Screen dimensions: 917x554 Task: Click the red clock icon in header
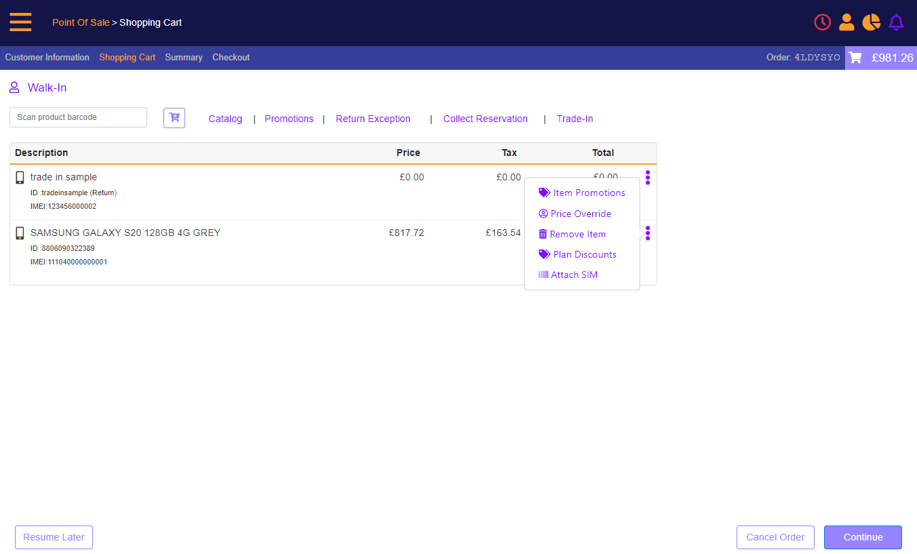822,22
